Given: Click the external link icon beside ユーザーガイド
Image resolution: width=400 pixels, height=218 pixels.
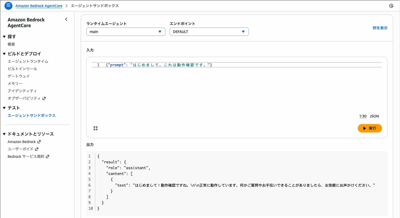Looking at the screenshot, I should coord(37,149).
